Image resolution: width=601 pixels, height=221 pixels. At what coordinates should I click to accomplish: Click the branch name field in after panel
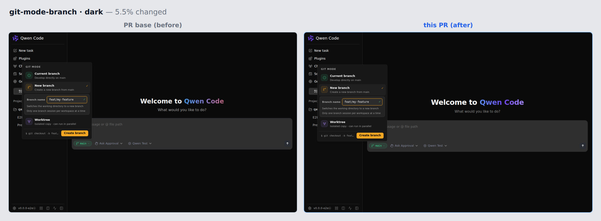362,102
